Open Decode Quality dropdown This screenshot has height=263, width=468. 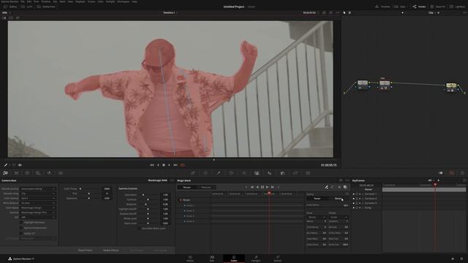37,188
